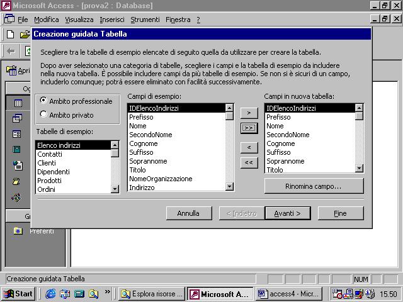Open the Access control menu icon beside File
The width and height of the screenshot is (403, 302).
(9, 19)
